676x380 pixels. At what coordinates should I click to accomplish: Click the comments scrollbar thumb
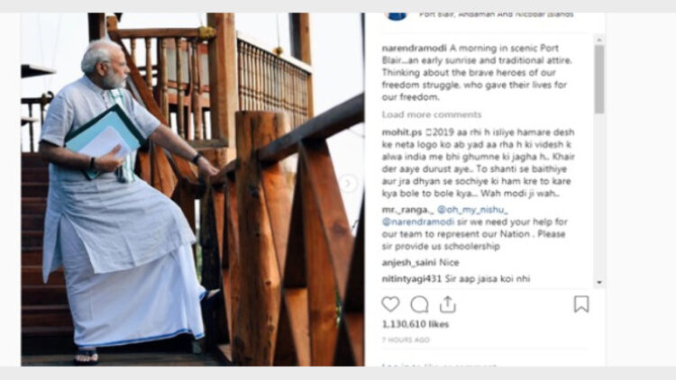598,79
